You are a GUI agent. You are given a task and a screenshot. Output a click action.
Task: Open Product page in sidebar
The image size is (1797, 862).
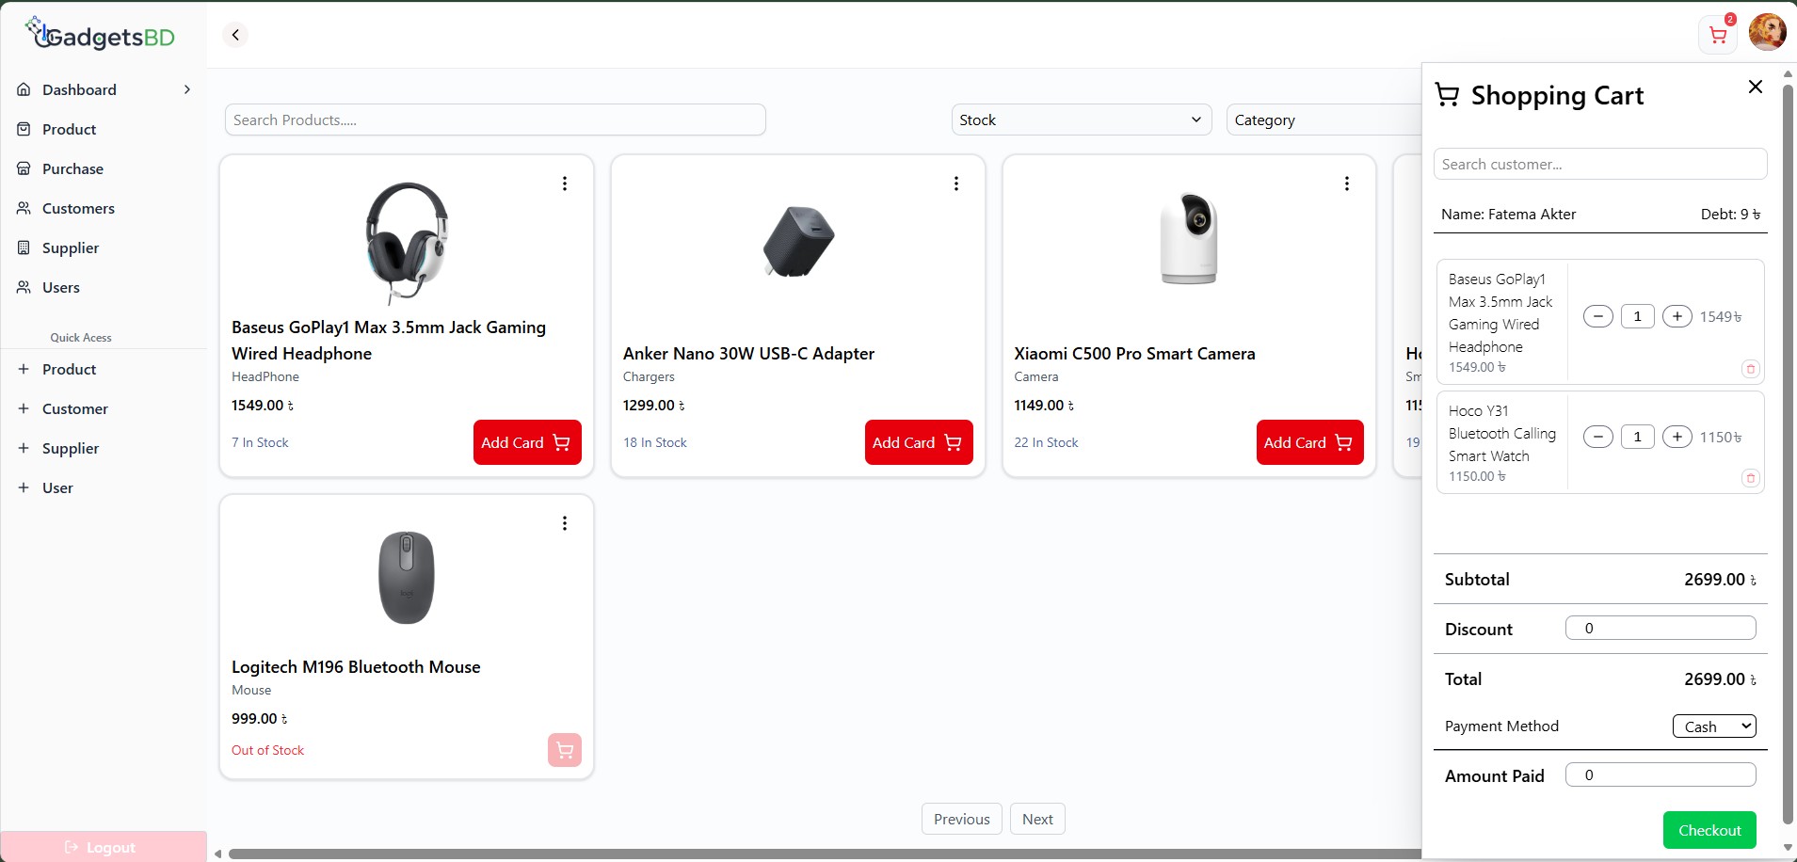coord(69,129)
